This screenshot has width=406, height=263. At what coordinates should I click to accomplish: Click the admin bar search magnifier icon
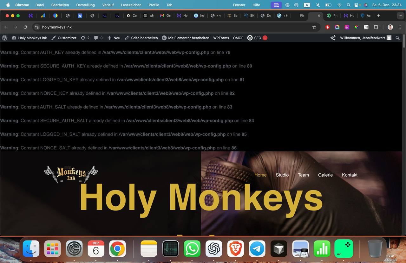398,38
